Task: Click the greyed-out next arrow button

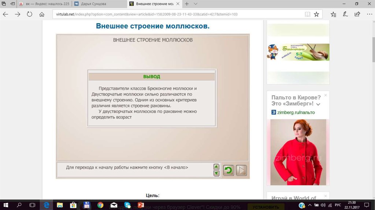Action: click(x=241, y=170)
